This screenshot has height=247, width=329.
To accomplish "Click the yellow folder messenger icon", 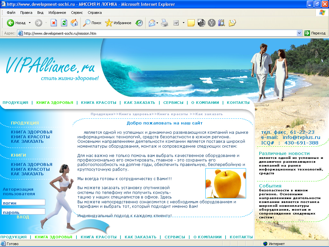I will coord(232,23).
